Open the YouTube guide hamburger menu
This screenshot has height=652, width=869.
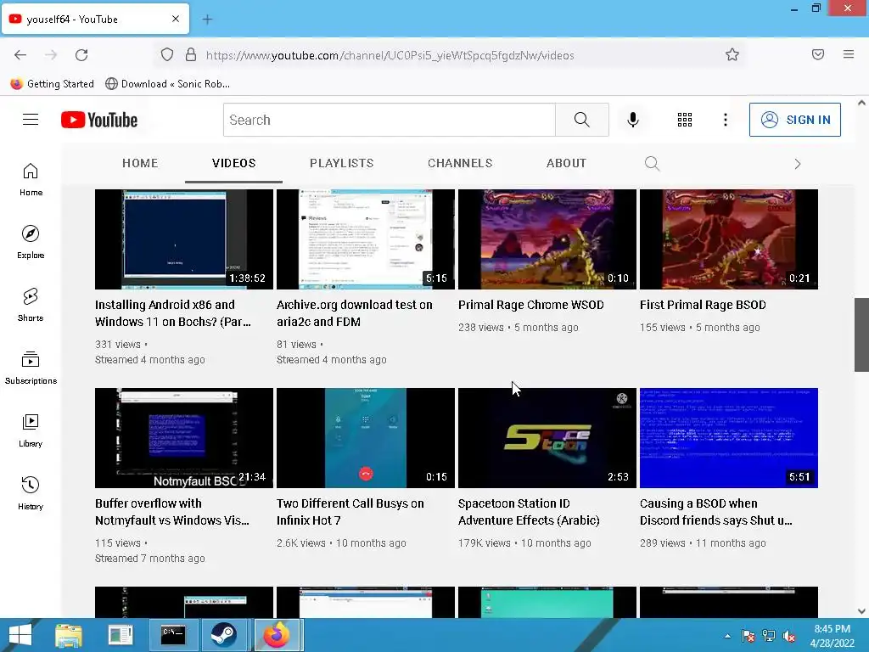click(31, 120)
